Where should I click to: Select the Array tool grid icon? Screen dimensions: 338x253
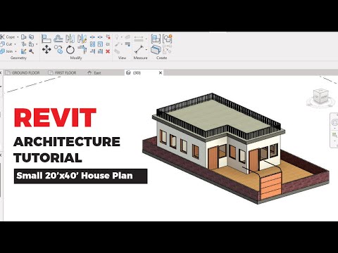click(92, 44)
